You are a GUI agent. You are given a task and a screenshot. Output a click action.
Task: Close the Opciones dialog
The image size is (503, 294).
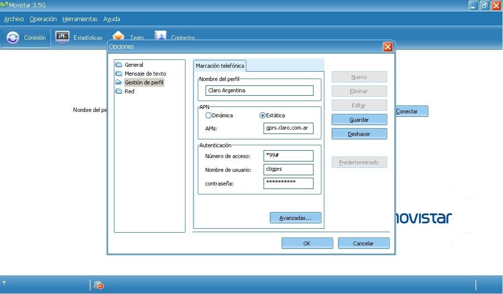(388, 47)
